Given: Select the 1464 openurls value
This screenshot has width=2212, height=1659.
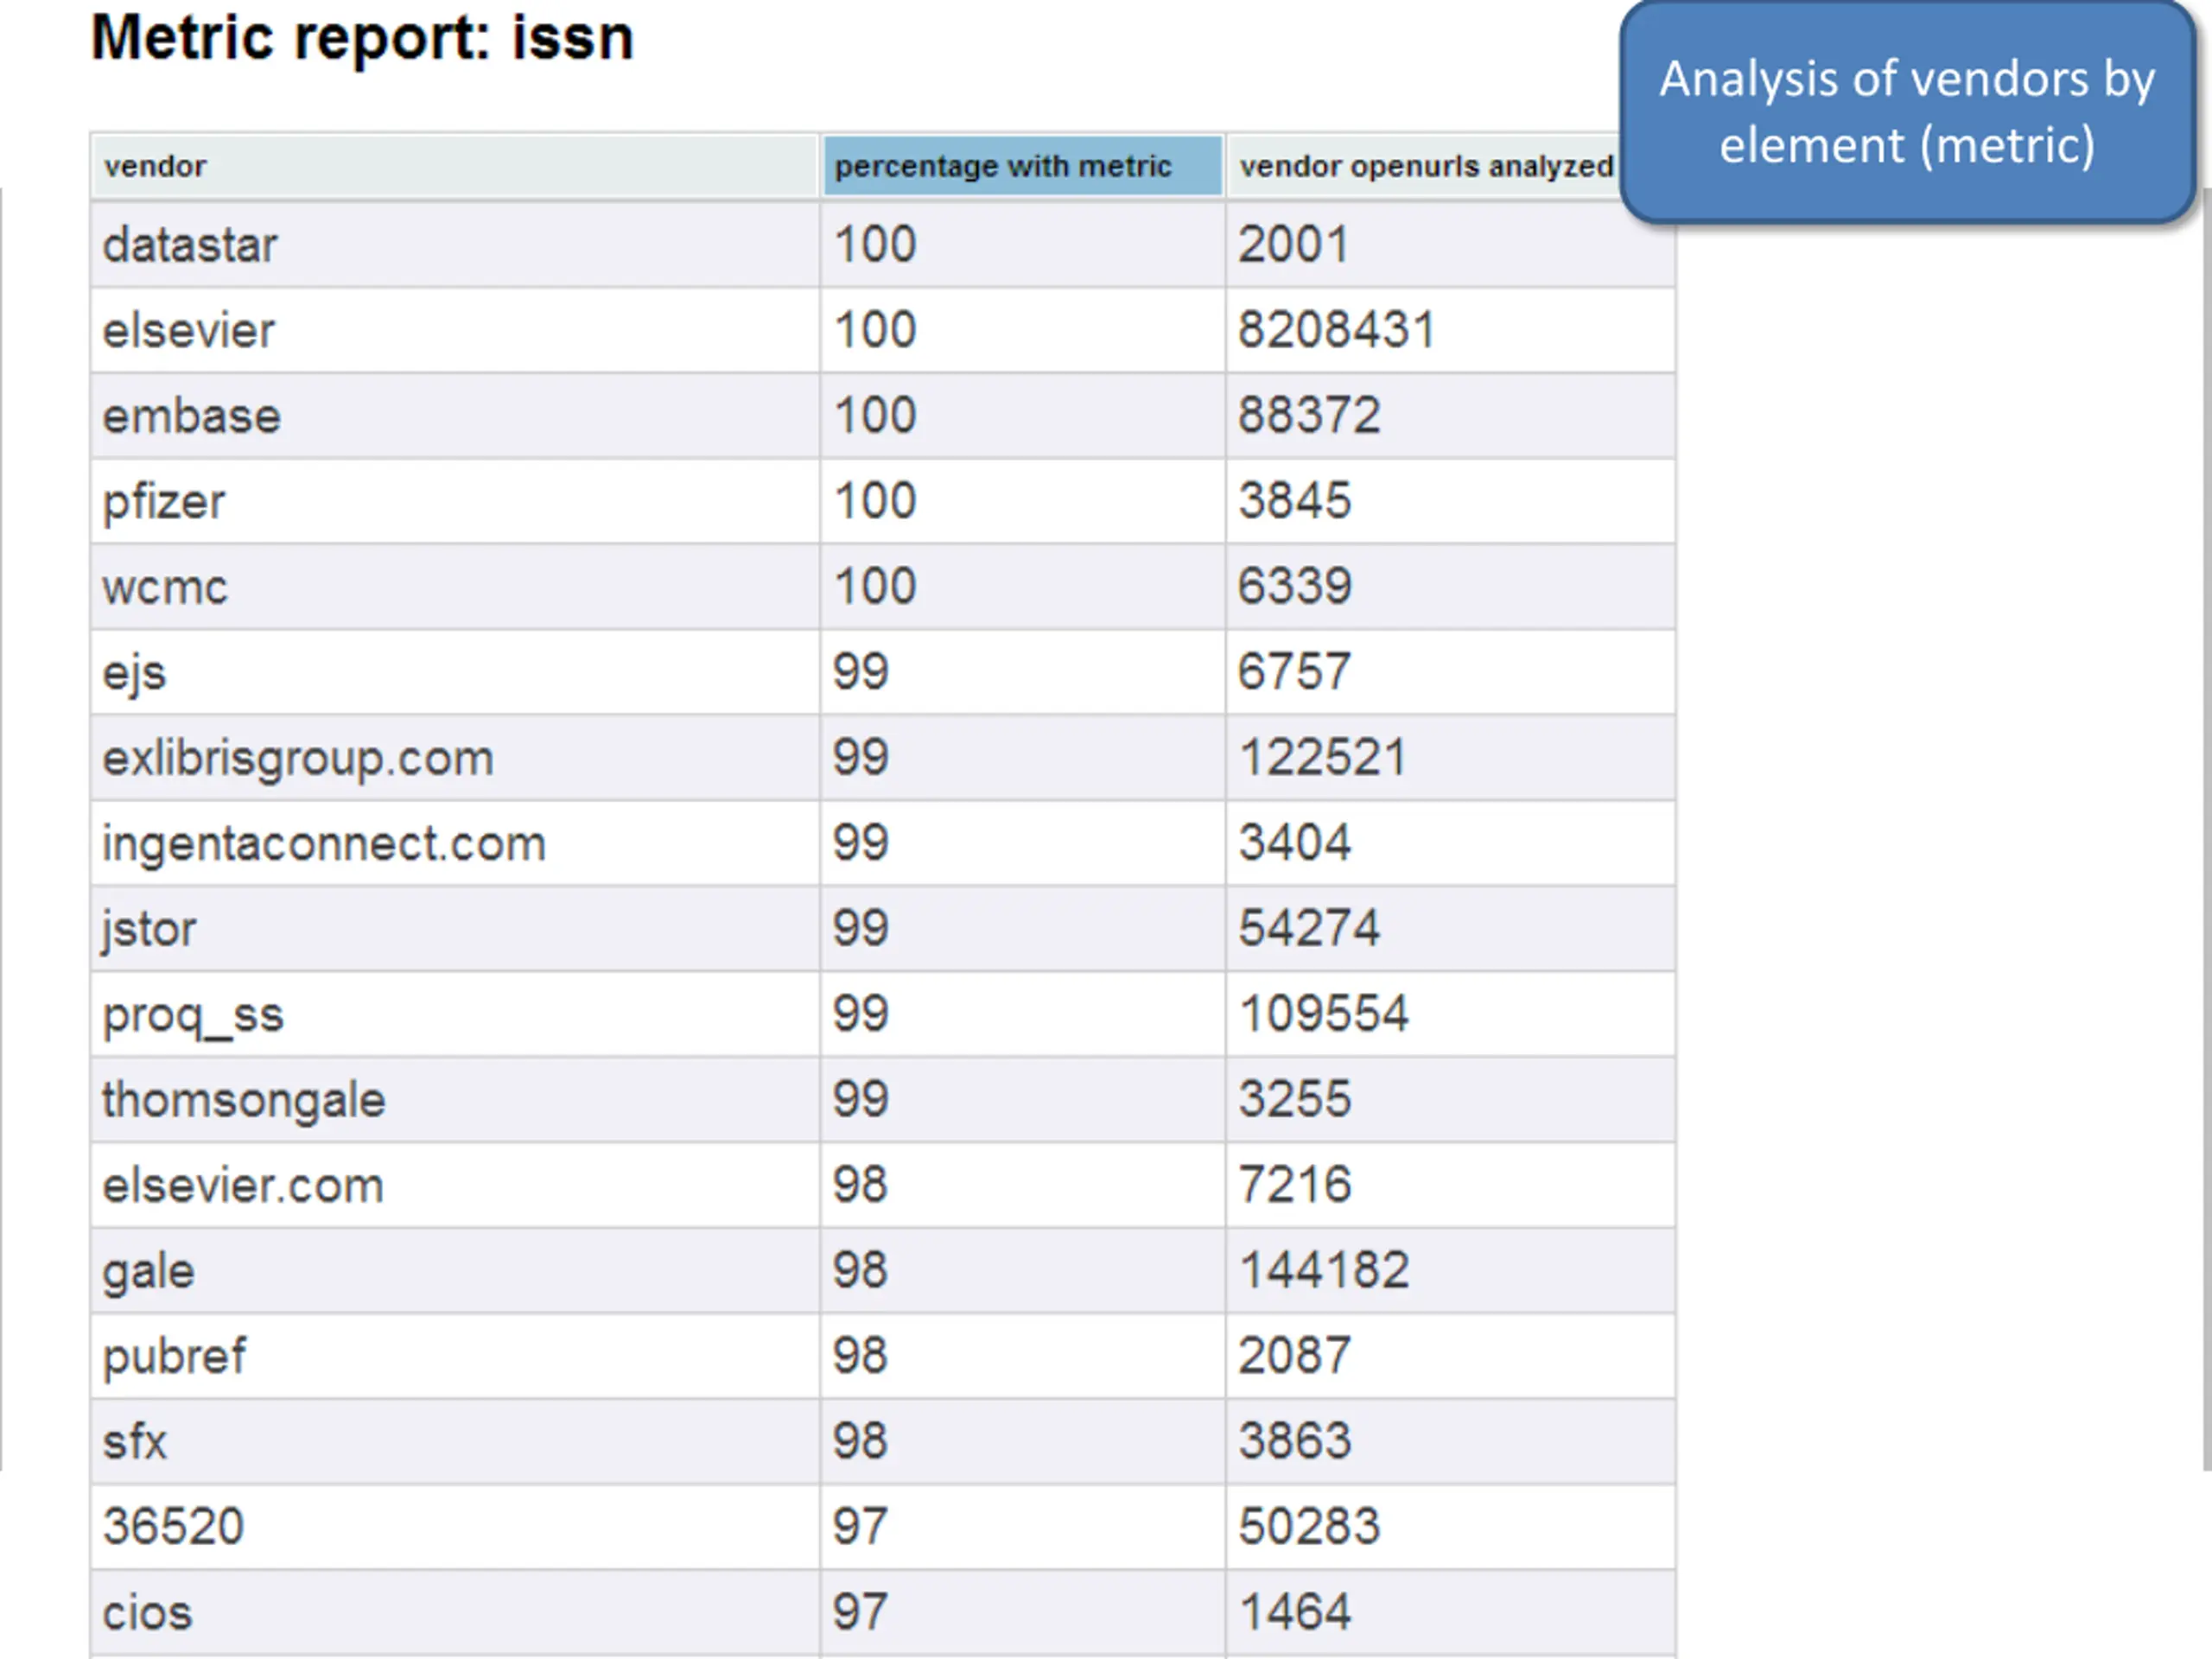Looking at the screenshot, I should pyautogui.click(x=1295, y=1613).
